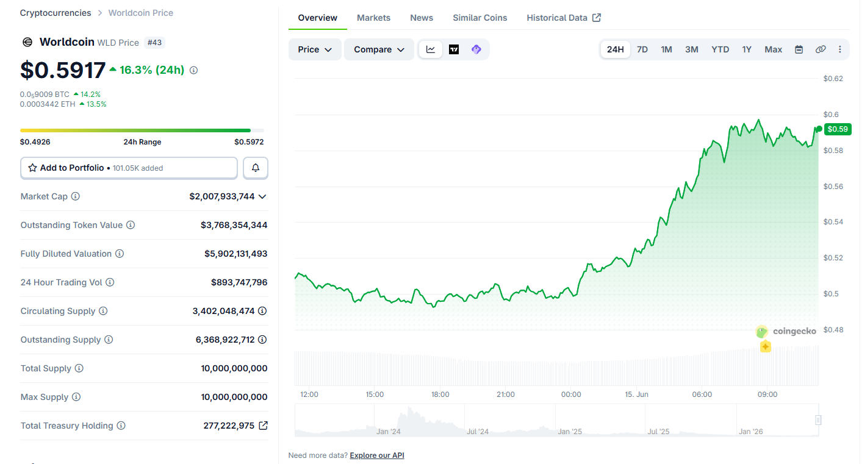Open the Price dropdown

point(315,49)
